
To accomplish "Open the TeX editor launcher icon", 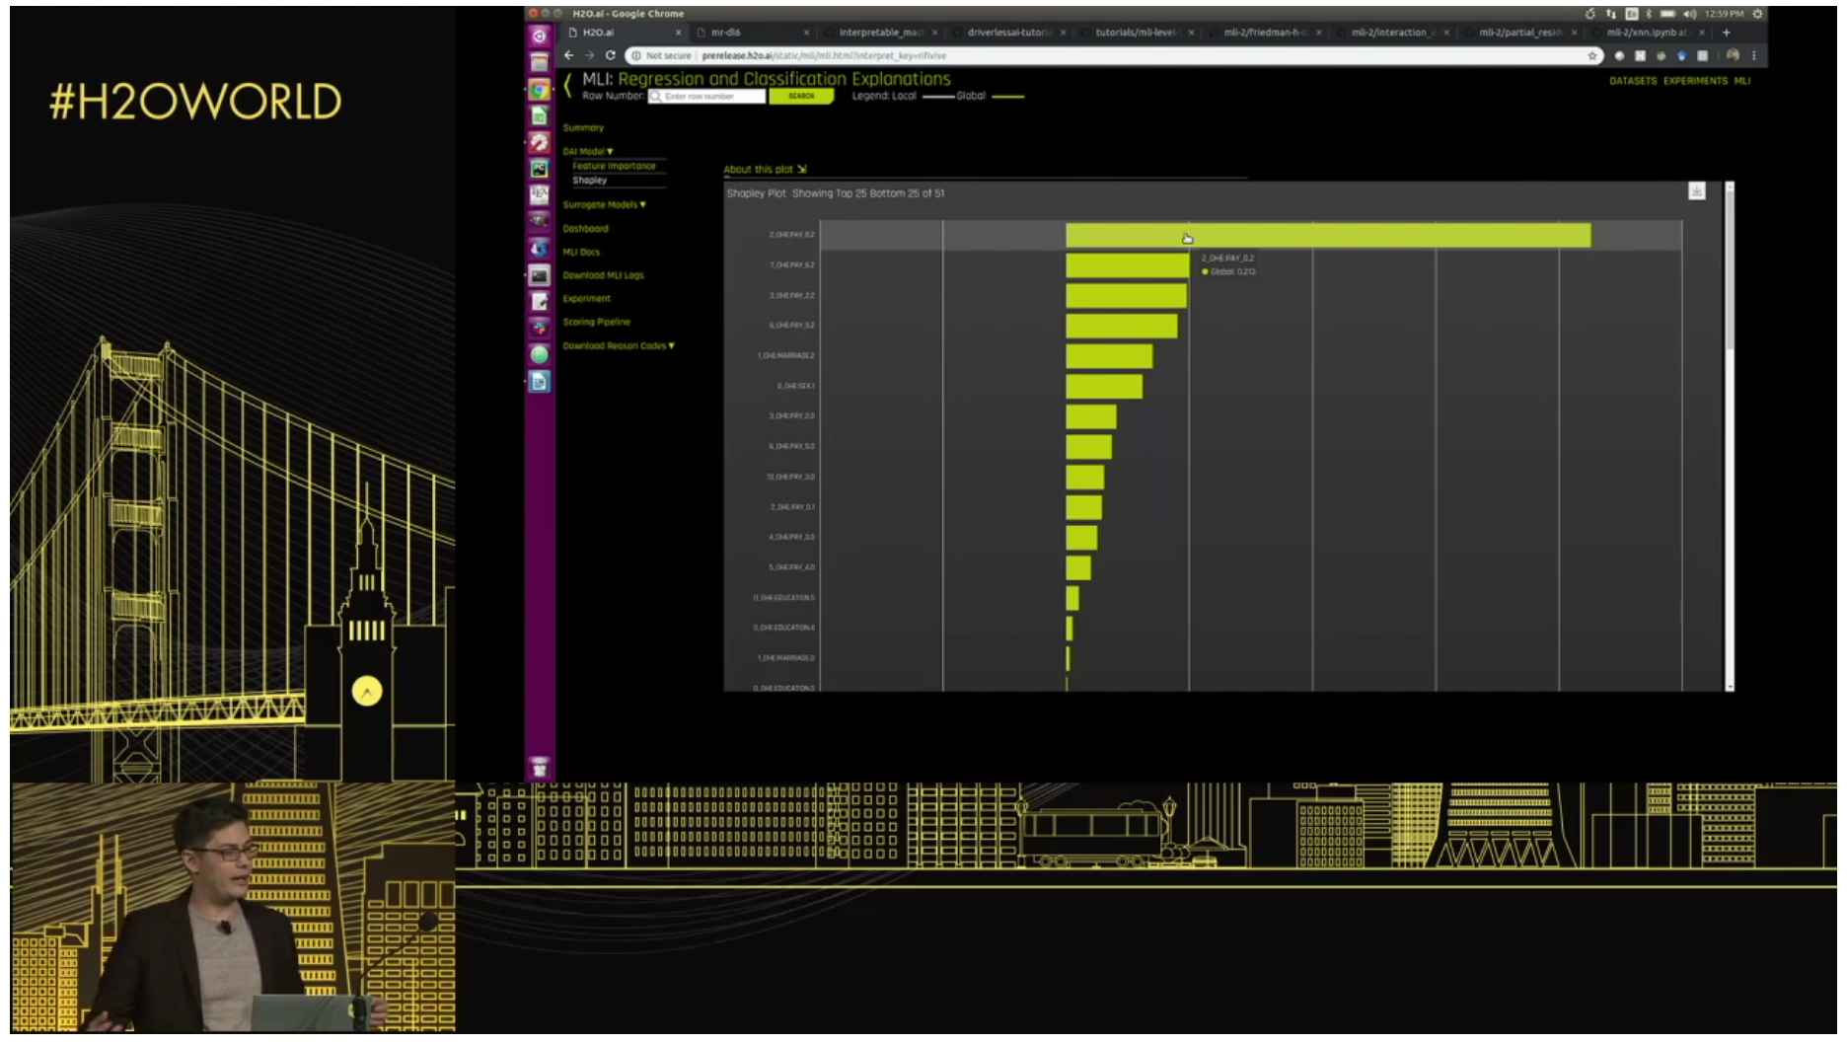I will [539, 194].
